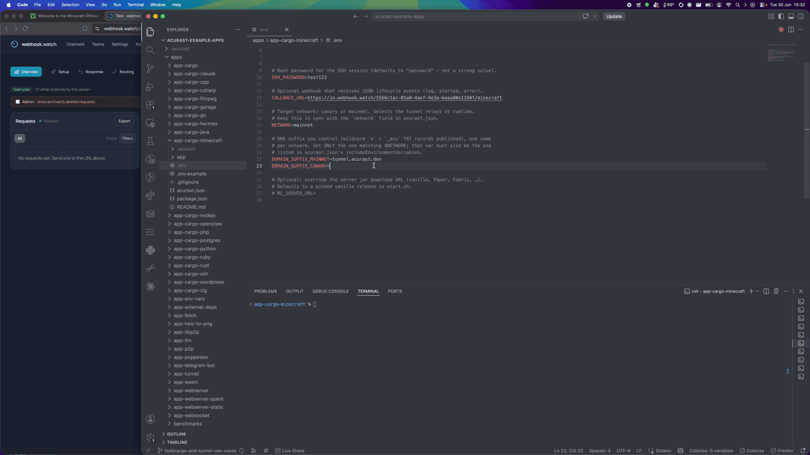Toggle bottom panel visibility
The width and height of the screenshot is (810, 455).
791,16
